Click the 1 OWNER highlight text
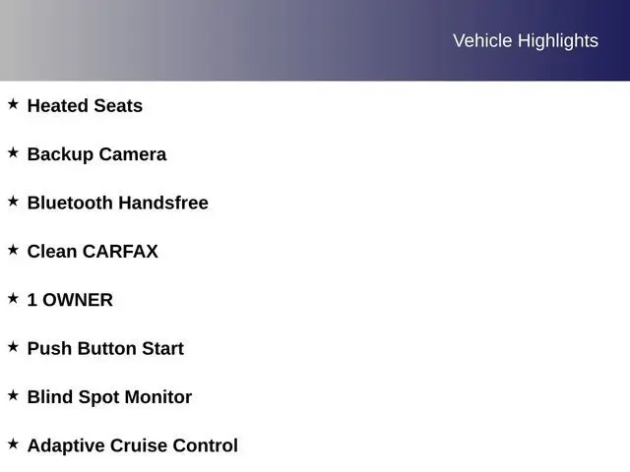Image resolution: width=630 pixels, height=472 pixels. pyautogui.click(x=70, y=300)
